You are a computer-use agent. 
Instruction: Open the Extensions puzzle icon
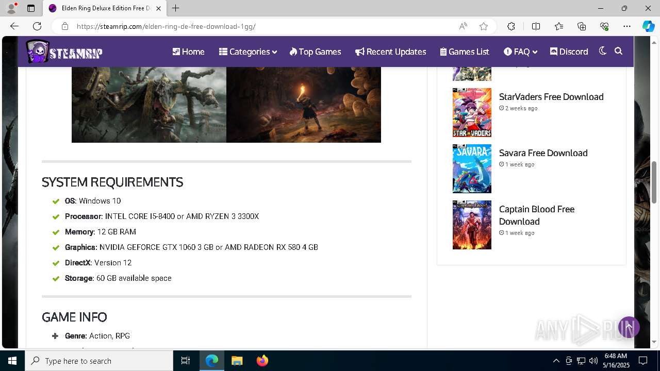pos(511,26)
